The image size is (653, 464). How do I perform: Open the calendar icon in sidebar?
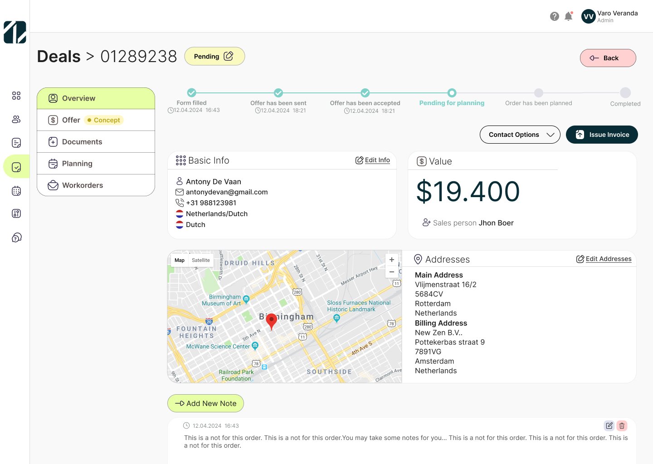point(16,191)
